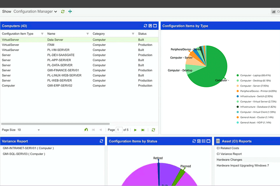
Task: Refresh the Variance Report panel
Action: (101, 141)
